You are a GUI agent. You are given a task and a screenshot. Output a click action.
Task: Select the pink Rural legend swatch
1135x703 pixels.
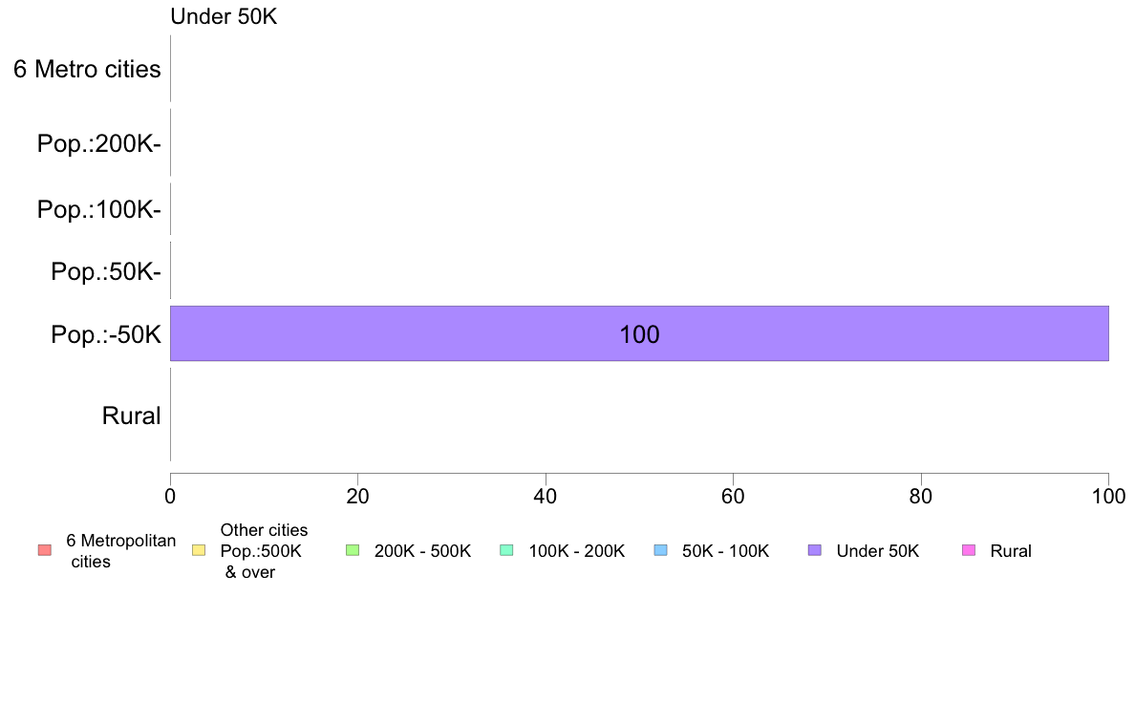[968, 550]
